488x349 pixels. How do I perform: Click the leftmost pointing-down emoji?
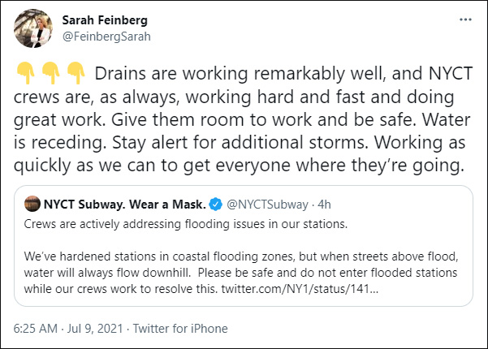click(24, 73)
